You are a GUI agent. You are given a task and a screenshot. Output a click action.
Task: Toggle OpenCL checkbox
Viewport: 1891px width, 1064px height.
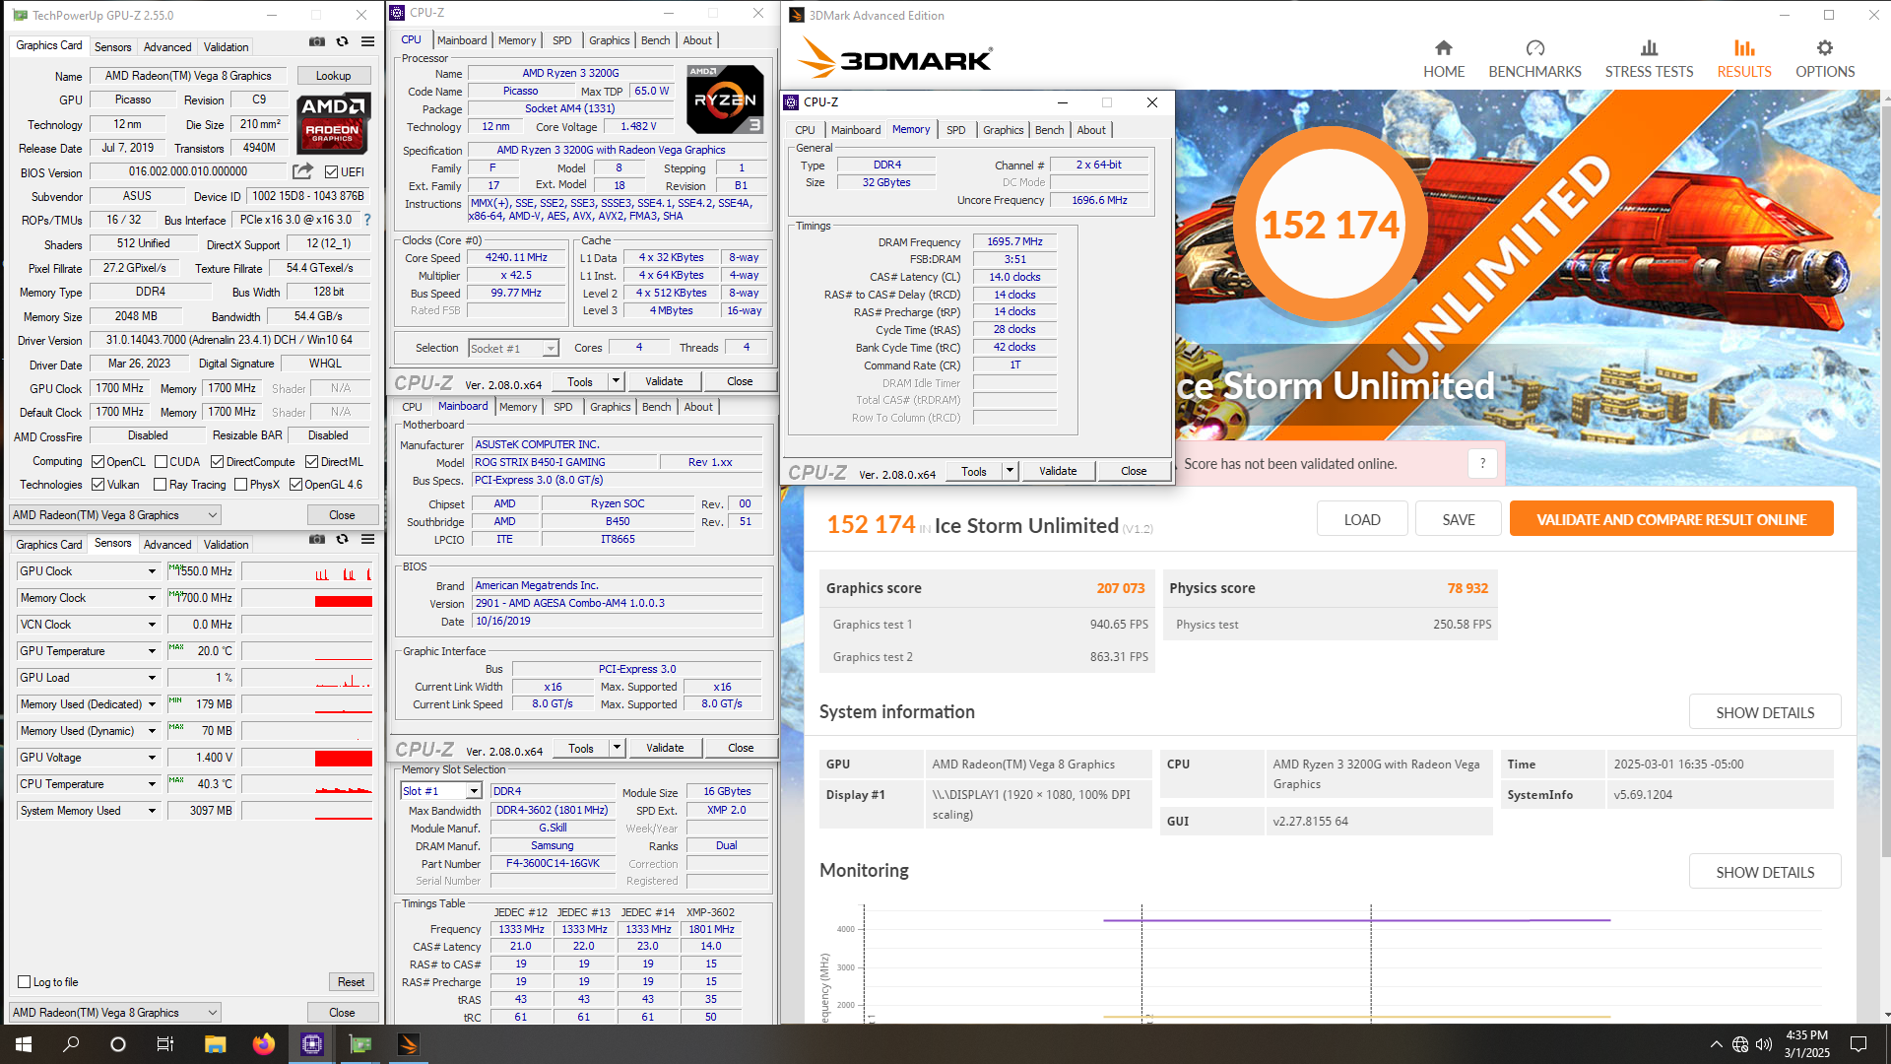tap(98, 461)
